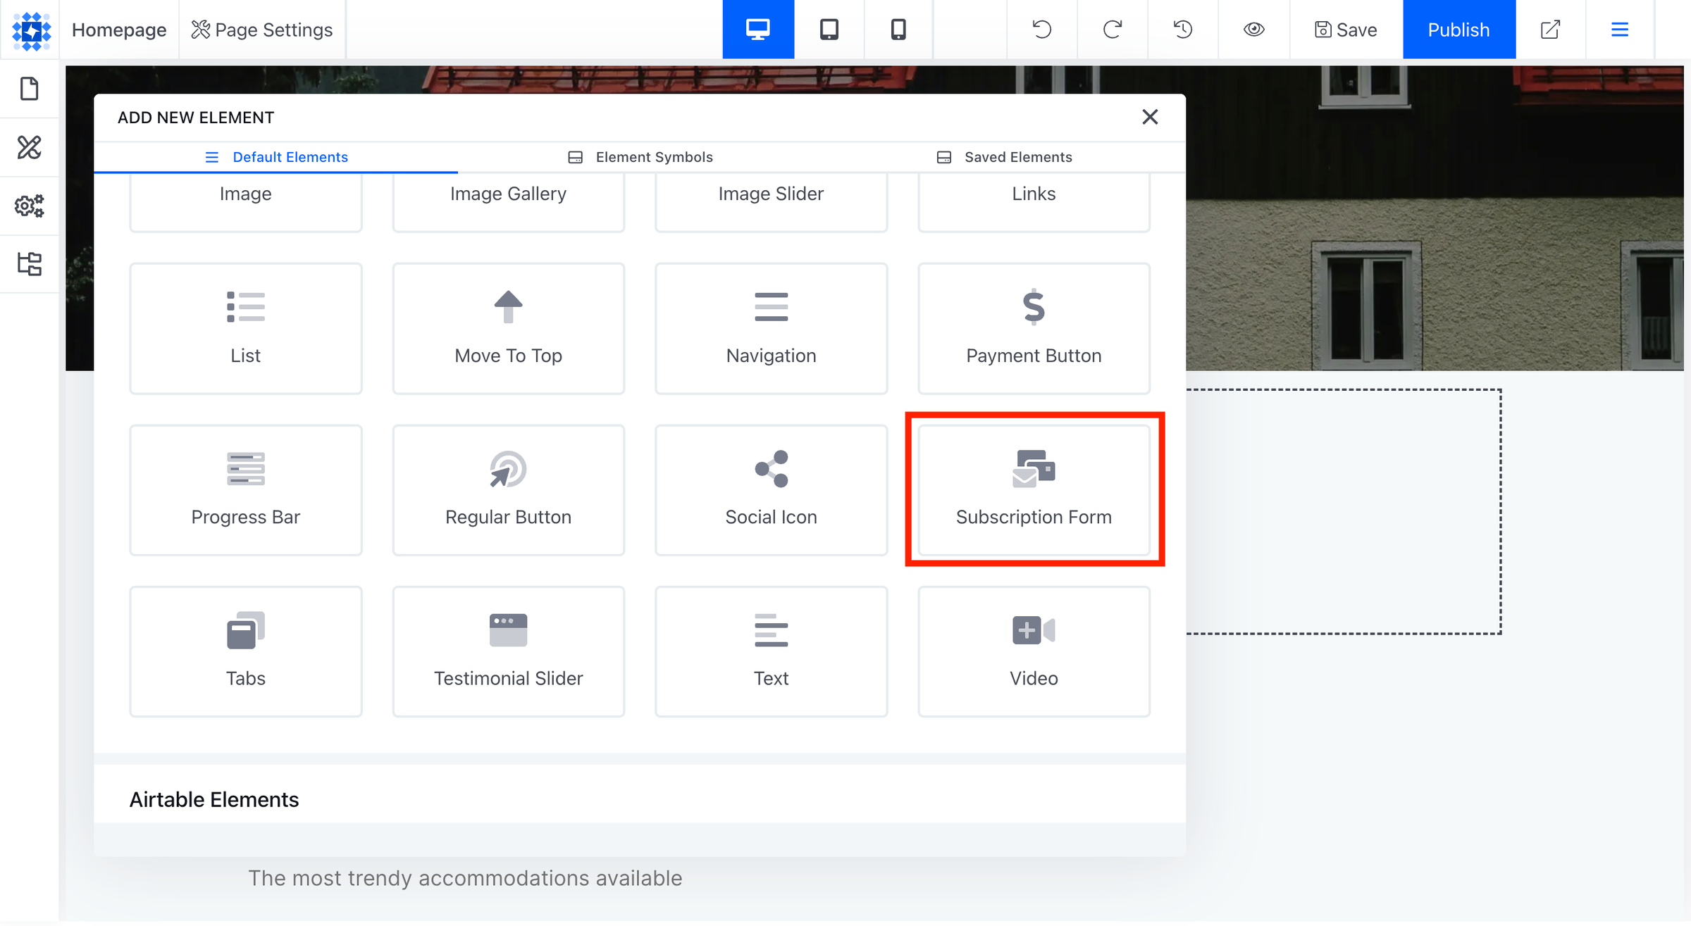Select the Testimonial Slider element

(x=508, y=651)
